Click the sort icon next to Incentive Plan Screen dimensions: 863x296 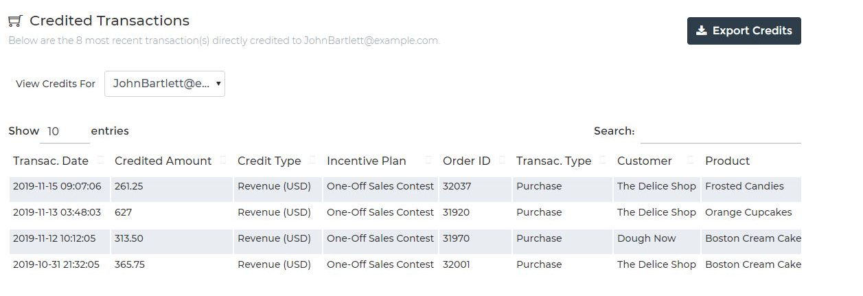click(x=428, y=161)
